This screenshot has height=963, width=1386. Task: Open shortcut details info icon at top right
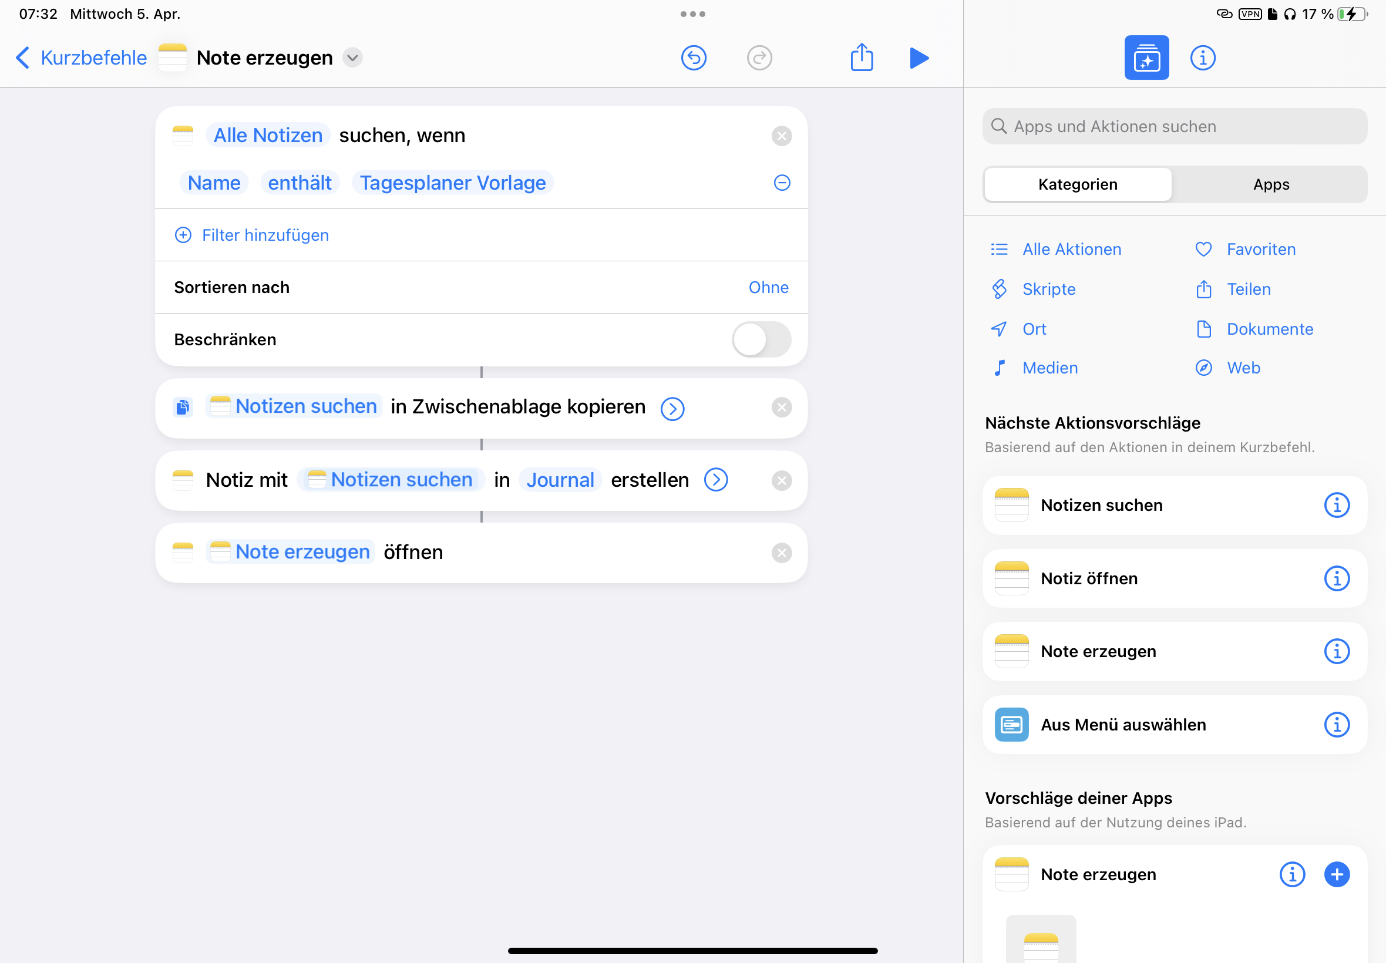1202,58
